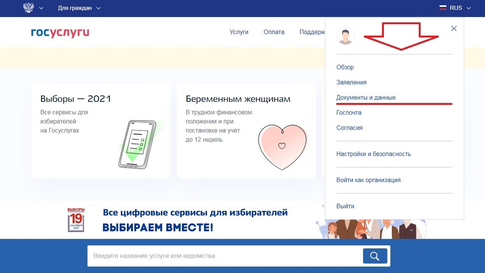485x273 pixels.
Task: Dismiss the panel with the X button
Action: click(453, 28)
